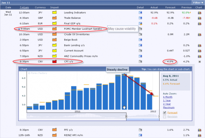Open chart icon for Crude Oil Inventories
This screenshot has height=138, width=205.
click(x=200, y=34)
